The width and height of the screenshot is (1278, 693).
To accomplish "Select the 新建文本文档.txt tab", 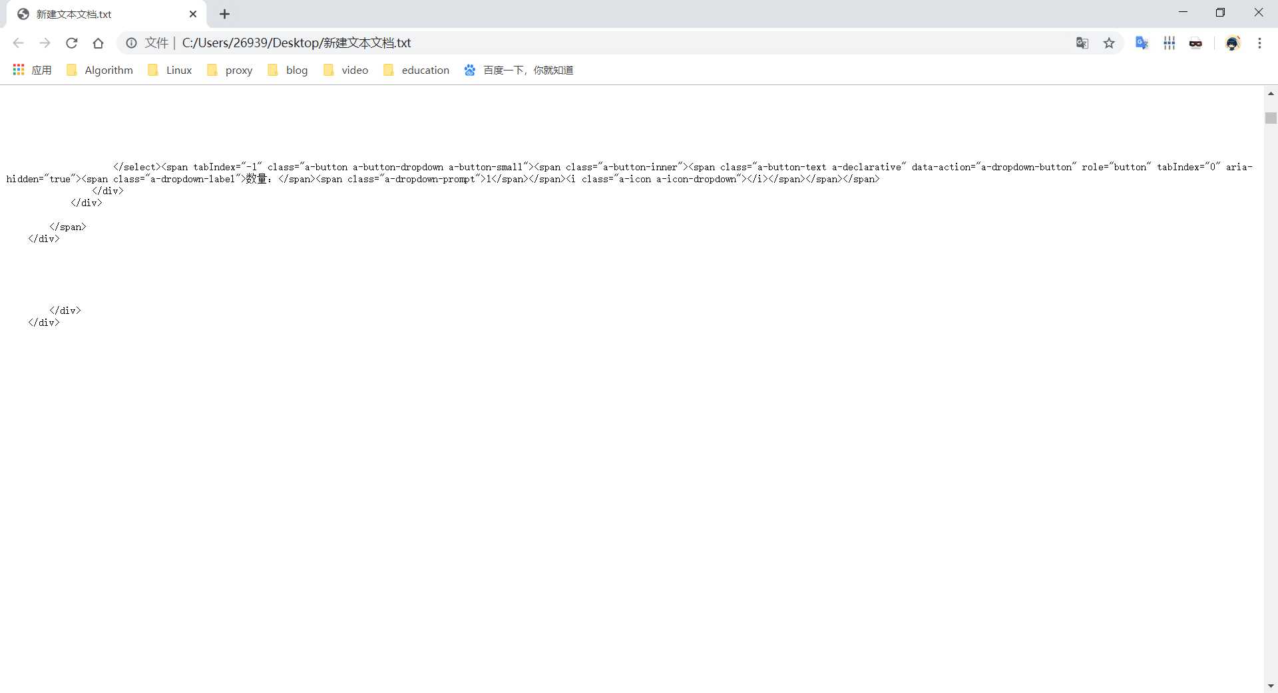I will [106, 14].
